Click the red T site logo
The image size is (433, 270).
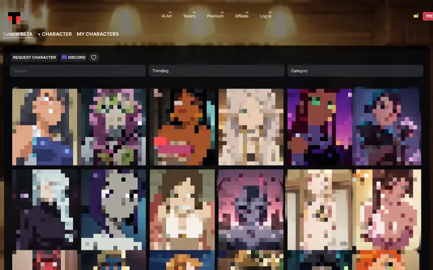click(x=14, y=18)
